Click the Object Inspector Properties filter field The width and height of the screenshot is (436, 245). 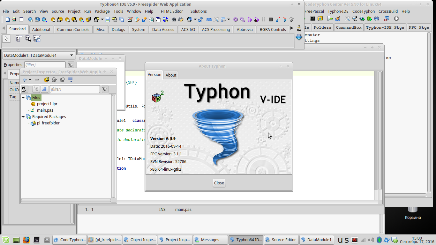[x=45, y=65]
